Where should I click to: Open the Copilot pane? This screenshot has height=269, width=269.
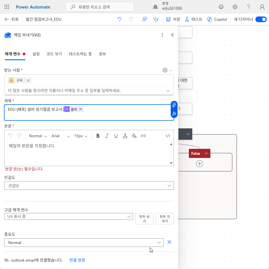pyautogui.click(x=217, y=19)
